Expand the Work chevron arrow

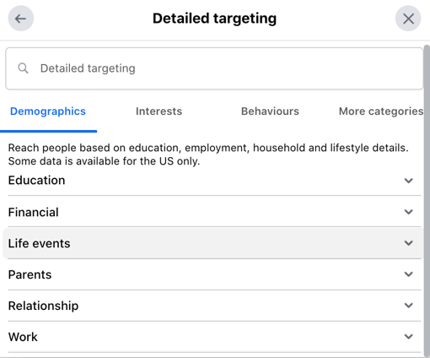point(409,336)
